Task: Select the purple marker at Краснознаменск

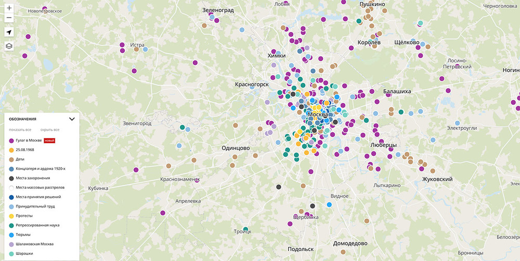Action: click(x=197, y=180)
